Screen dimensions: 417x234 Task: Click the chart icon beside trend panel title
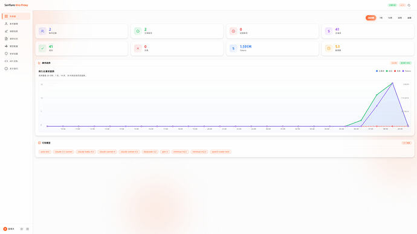39,63
